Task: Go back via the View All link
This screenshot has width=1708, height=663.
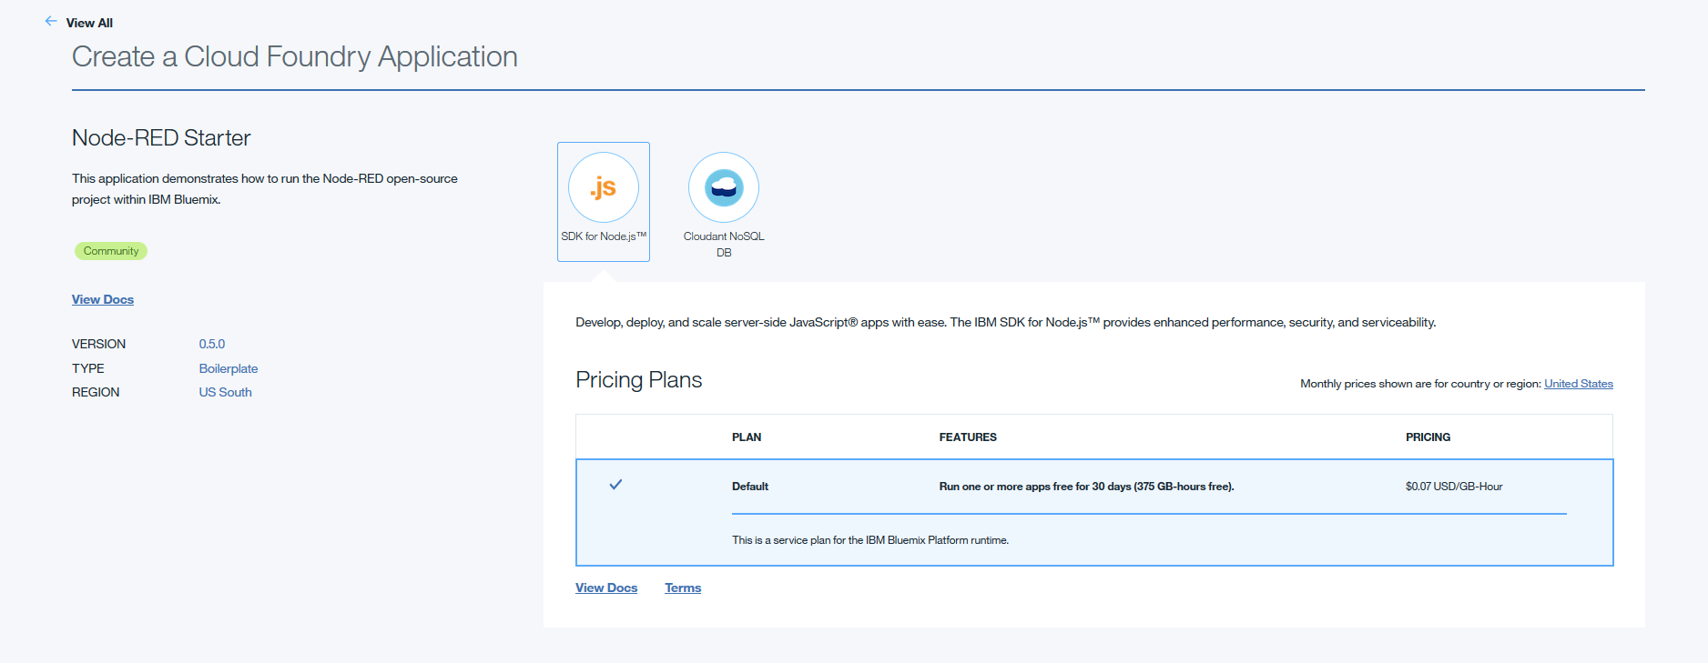Action: coord(89,23)
